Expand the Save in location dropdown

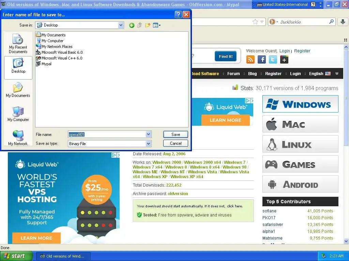[121, 25]
